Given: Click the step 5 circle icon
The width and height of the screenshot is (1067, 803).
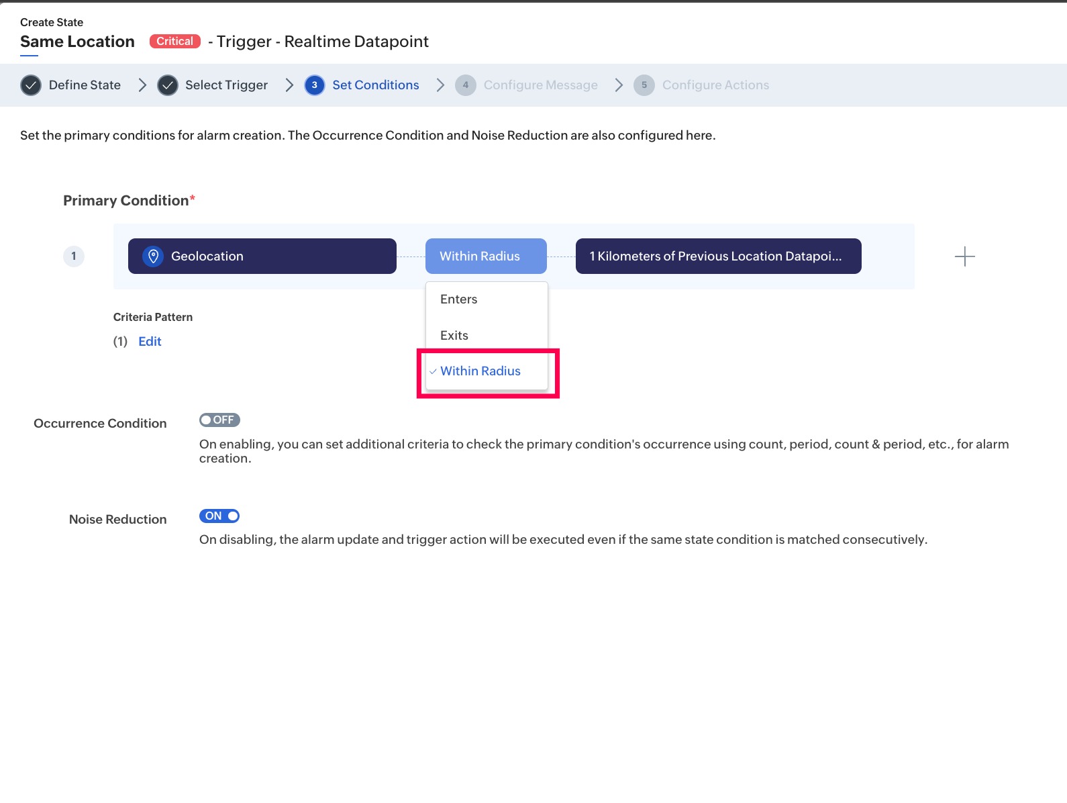Looking at the screenshot, I should pos(644,85).
